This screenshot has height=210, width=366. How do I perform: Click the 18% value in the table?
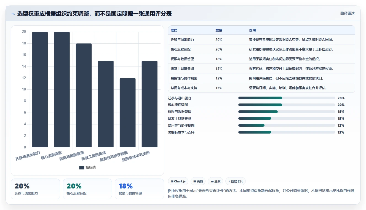click(219, 59)
